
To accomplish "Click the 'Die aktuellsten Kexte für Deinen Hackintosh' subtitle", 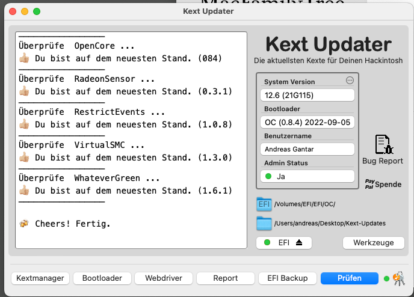I will pos(328,61).
